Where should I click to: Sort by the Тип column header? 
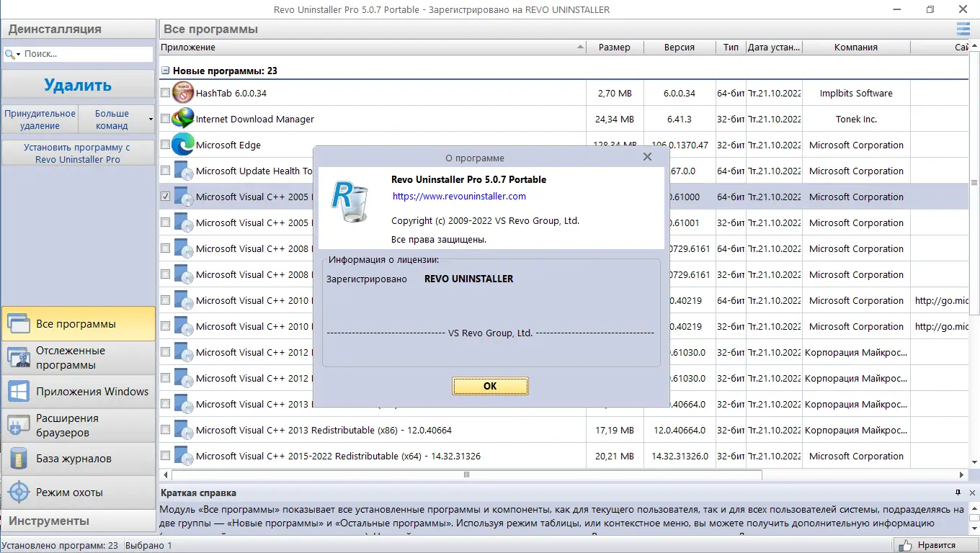click(x=731, y=47)
